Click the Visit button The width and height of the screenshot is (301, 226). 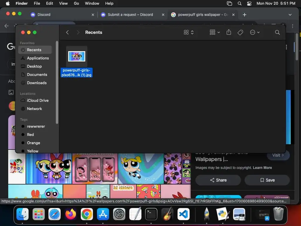(278, 155)
